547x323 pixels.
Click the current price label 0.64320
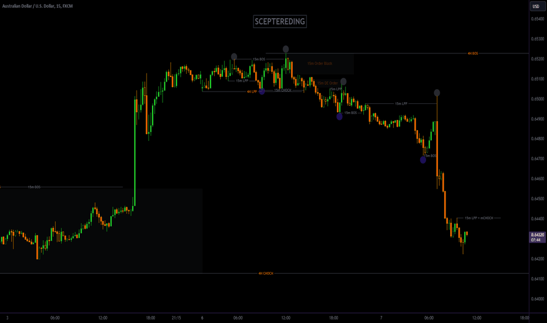tap(537, 235)
